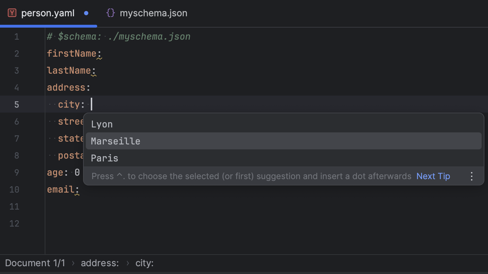Pick Paris from the suggestion list
The width and height of the screenshot is (488, 274).
[x=104, y=158]
